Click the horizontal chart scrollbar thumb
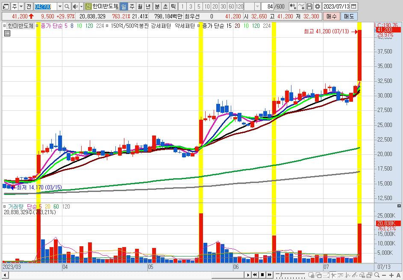The width and height of the screenshot is (403, 280). click(x=227, y=275)
